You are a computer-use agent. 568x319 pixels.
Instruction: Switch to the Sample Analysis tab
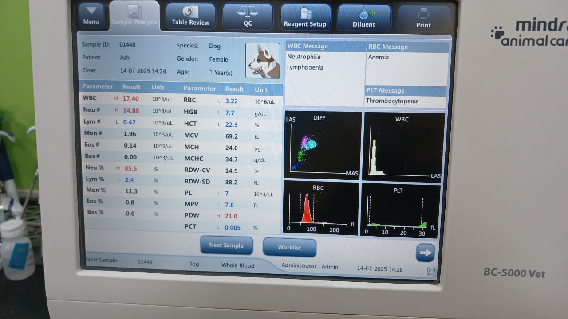pos(134,16)
